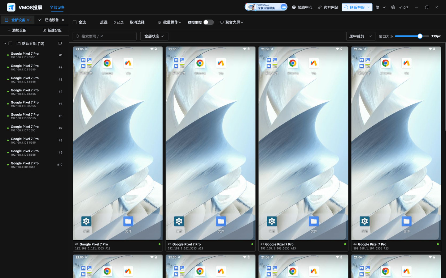The height and width of the screenshot is (278, 446).
Task: Open Chrome on device #3 screen
Action: [x=293, y=63]
